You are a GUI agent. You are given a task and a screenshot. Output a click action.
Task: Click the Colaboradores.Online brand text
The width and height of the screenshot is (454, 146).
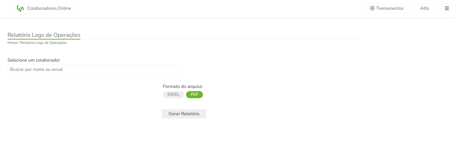tap(49, 8)
